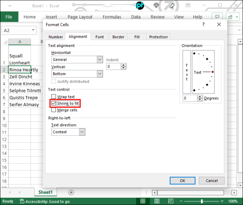Click the diamond premium icon in the title bar

point(156,6)
